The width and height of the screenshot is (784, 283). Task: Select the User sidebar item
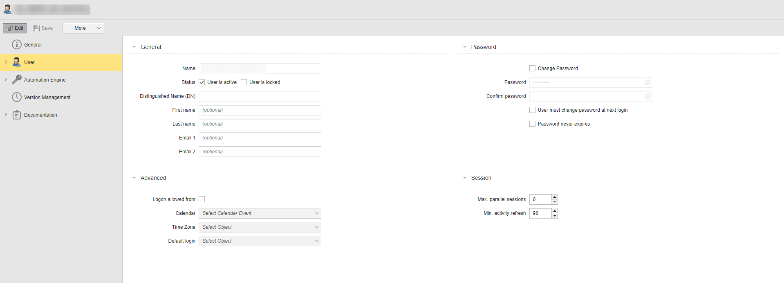[x=61, y=62]
